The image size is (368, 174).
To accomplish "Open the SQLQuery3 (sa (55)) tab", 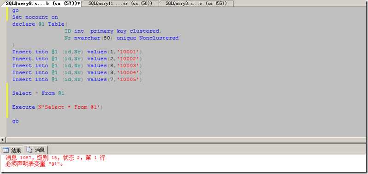I will tap(196, 4).
